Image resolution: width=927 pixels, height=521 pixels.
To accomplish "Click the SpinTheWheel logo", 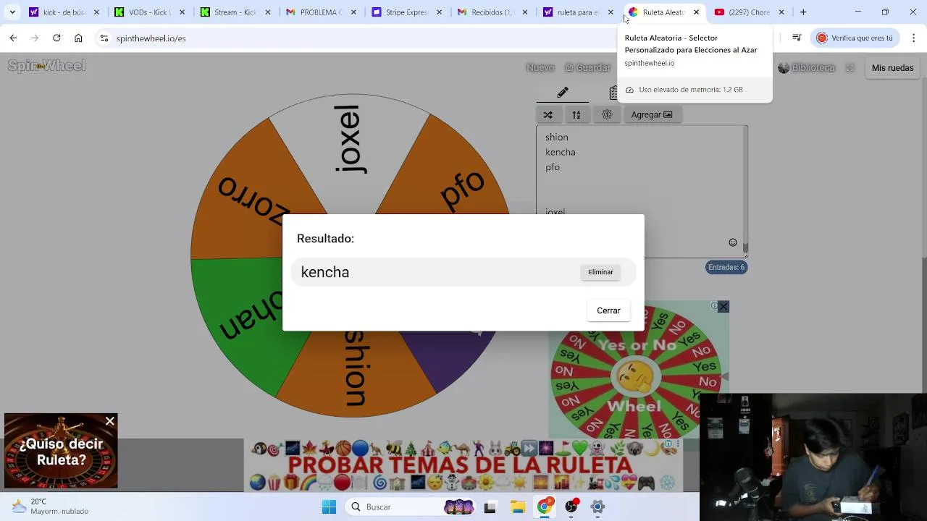I will pos(46,66).
